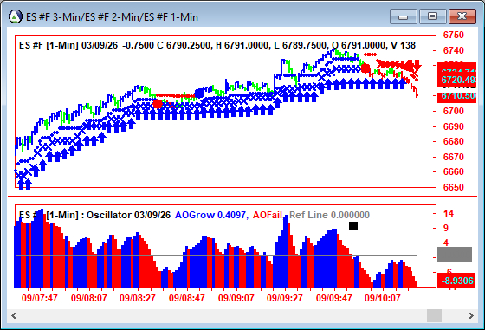
Task: Click the 09/09:47 time axis label
Action: (x=334, y=298)
